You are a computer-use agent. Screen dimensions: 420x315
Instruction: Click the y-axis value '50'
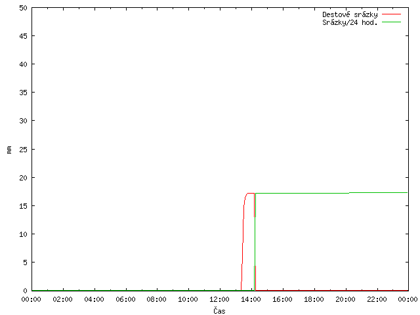point(24,8)
